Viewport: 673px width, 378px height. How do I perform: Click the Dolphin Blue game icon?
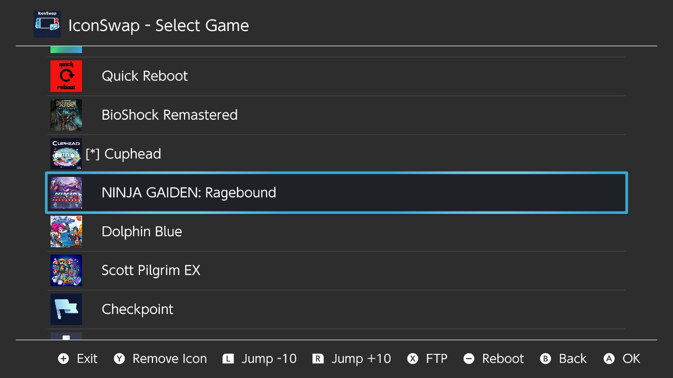point(66,232)
